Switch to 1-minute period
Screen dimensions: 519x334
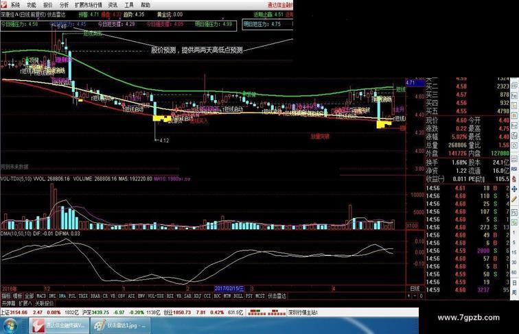514,232
